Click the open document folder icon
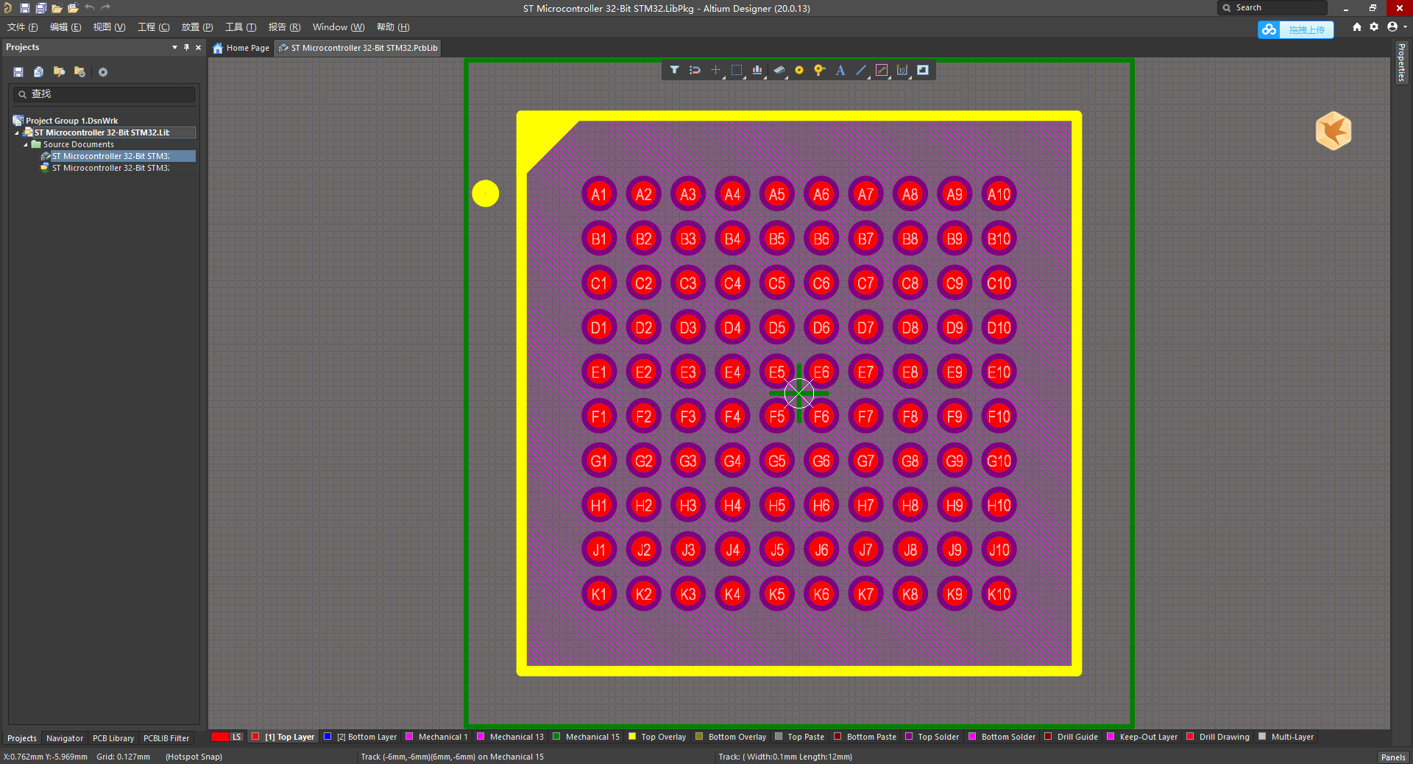The width and height of the screenshot is (1413, 764). 57,8
